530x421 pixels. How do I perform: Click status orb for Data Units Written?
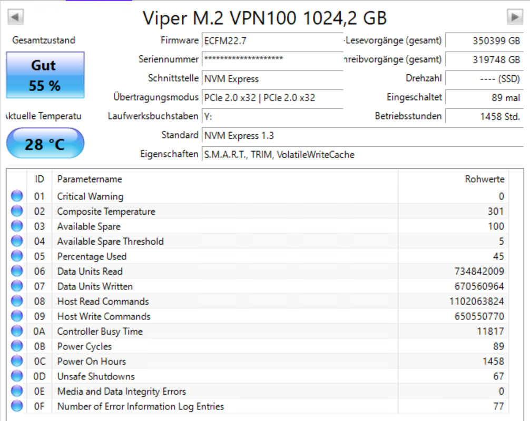click(x=17, y=286)
